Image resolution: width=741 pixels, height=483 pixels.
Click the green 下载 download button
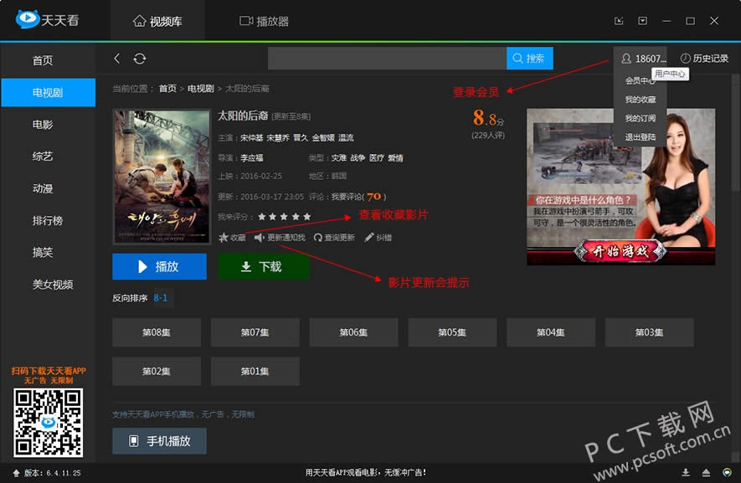[x=263, y=266]
